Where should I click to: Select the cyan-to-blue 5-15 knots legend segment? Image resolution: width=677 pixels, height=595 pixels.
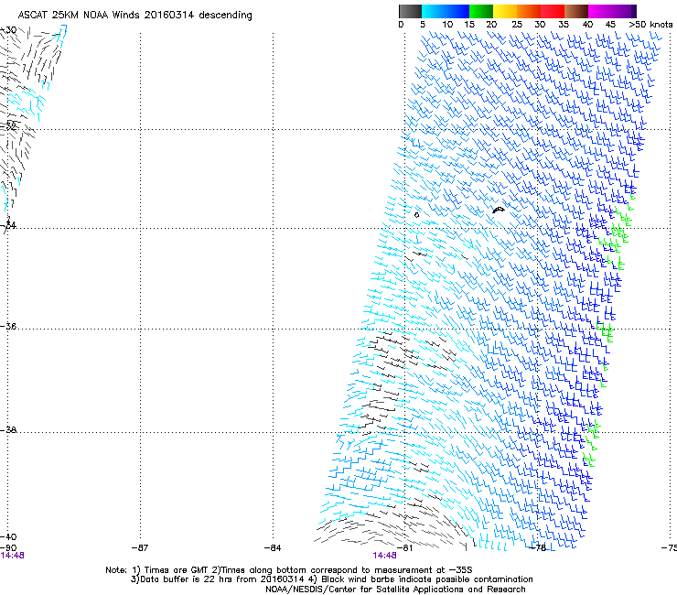(446, 11)
